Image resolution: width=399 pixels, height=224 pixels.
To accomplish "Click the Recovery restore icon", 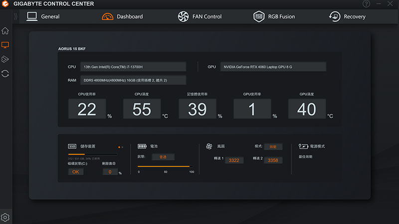I will (x=334, y=16).
